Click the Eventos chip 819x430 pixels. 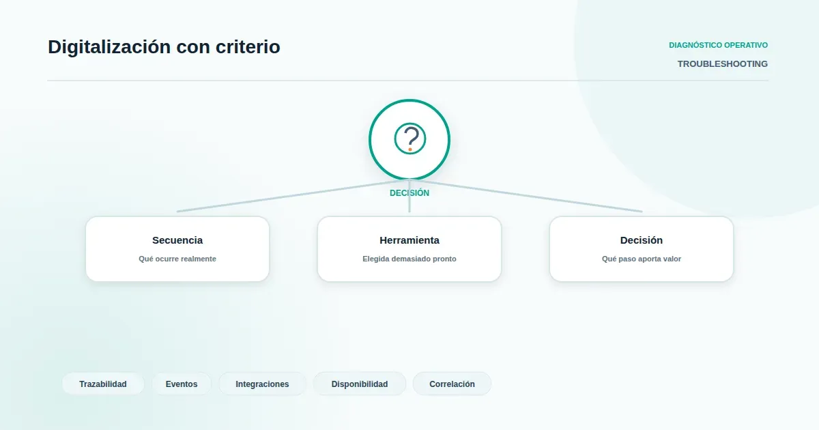click(x=182, y=384)
